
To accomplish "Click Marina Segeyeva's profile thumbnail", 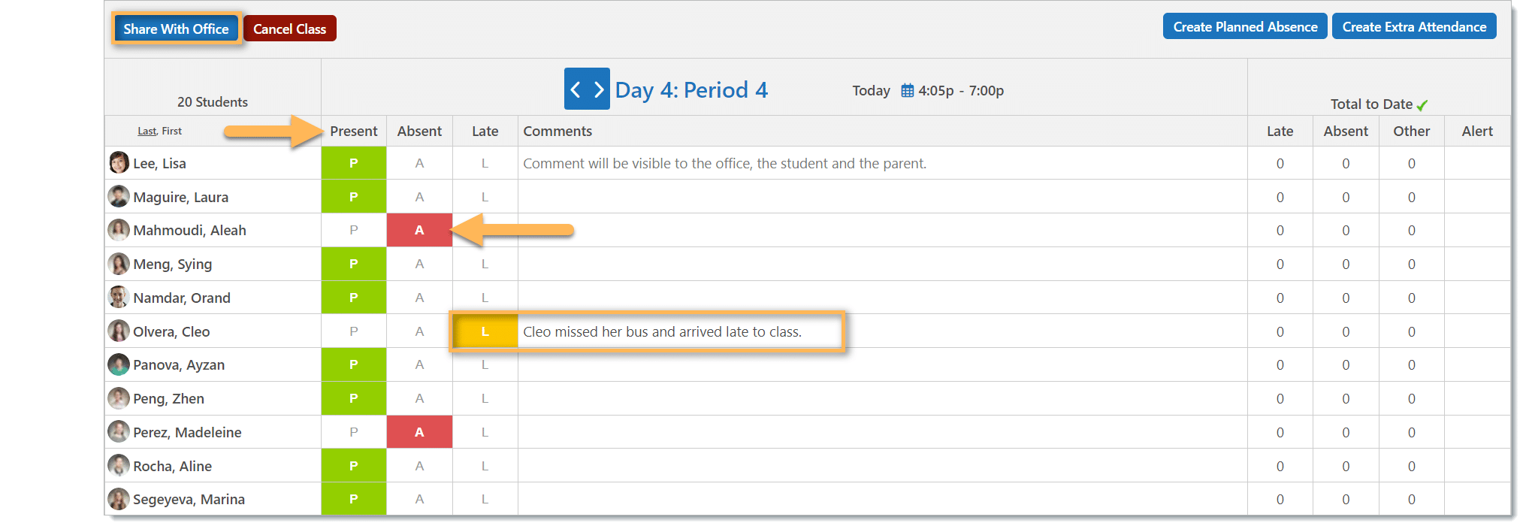I will point(119,499).
